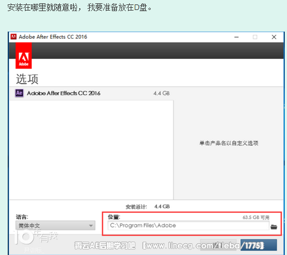Screen dimensions: 287x255
Task: Select the red Adobe logo in header
Action: (x=23, y=55)
